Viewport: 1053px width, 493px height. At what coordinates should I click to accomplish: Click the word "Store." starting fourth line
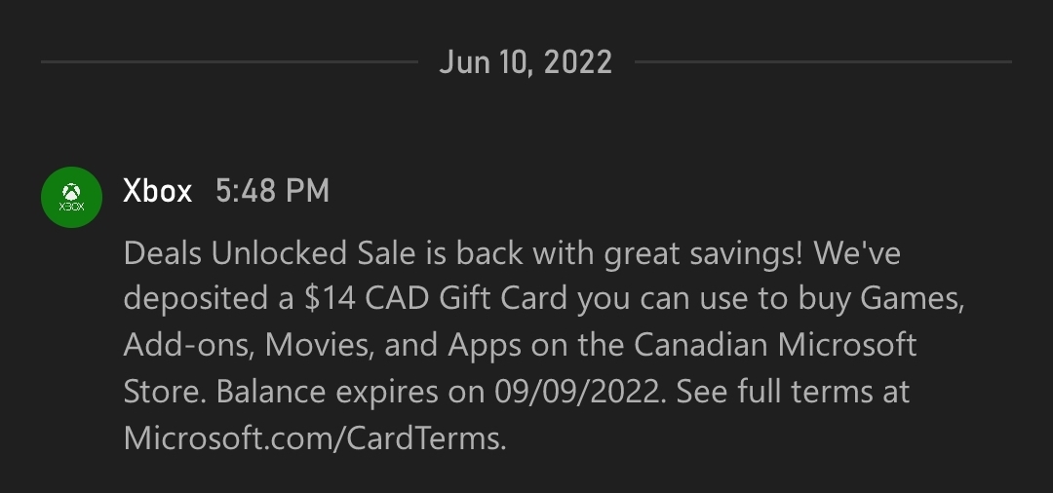(x=165, y=392)
